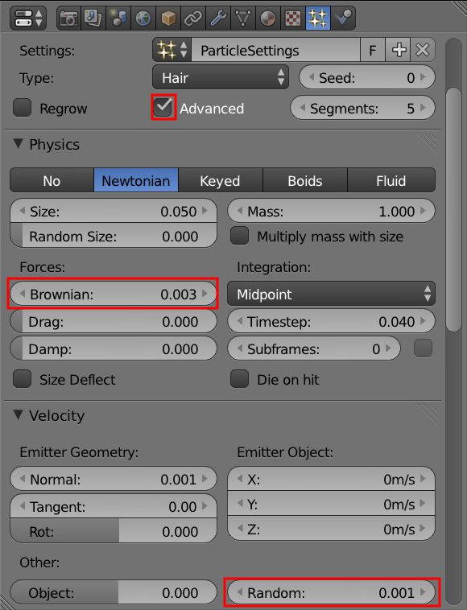467x610 pixels.
Task: Unlink particle settings with X button
Action: point(423,50)
